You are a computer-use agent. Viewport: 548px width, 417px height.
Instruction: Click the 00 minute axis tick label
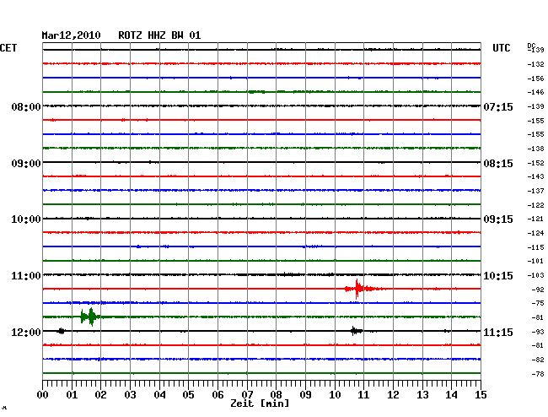pyautogui.click(x=43, y=395)
